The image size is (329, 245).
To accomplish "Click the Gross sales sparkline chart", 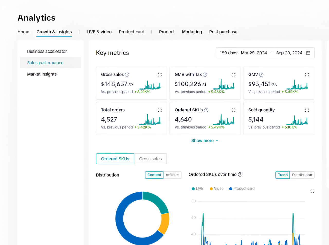I will (150, 85).
